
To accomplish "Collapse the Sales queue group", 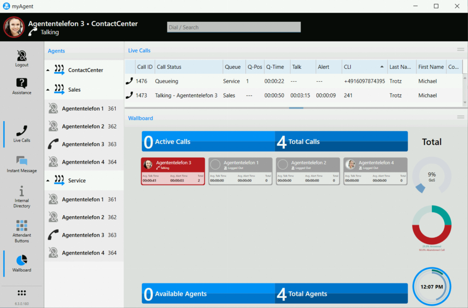I will click(x=48, y=90).
